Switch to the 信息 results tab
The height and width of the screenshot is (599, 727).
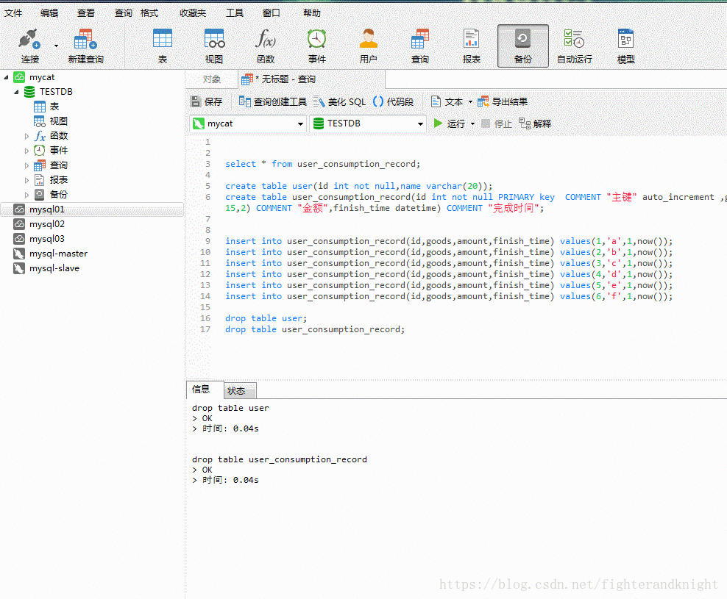tap(205, 390)
